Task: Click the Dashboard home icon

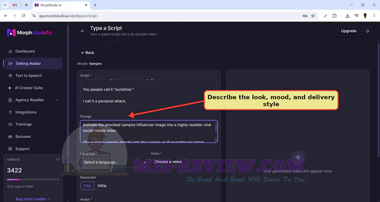Action: [10, 51]
